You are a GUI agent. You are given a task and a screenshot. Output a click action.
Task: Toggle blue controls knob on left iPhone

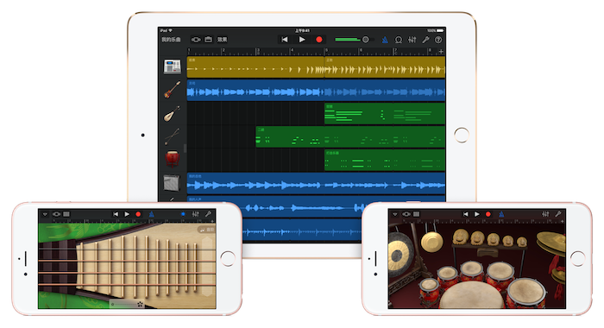tap(183, 214)
